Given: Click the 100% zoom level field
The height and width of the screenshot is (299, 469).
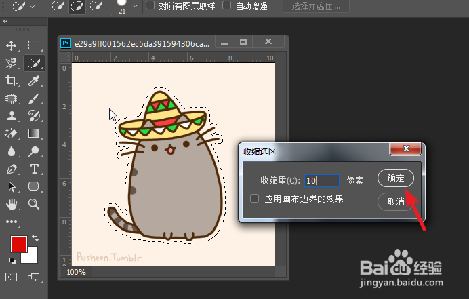Looking at the screenshot, I should pos(77,272).
